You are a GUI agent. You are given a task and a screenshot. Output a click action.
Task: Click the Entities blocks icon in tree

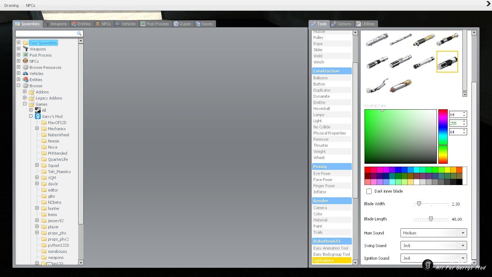tap(26, 79)
